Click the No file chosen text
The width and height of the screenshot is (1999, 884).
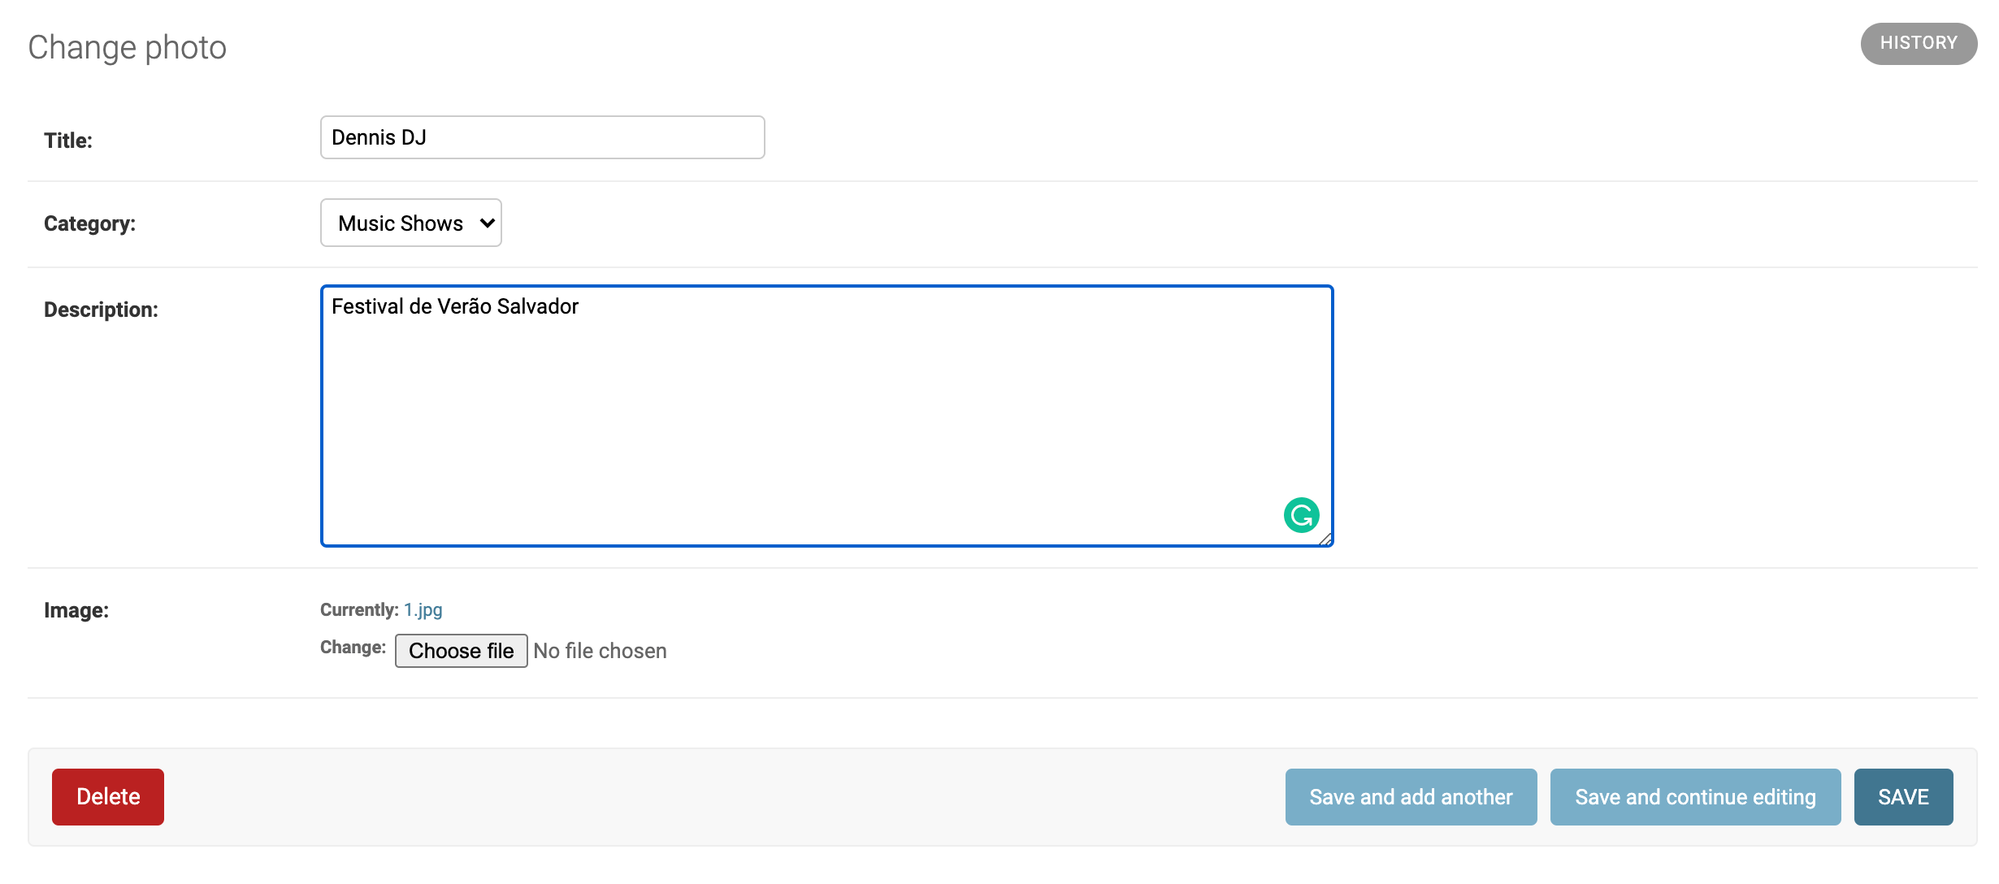[x=600, y=651]
